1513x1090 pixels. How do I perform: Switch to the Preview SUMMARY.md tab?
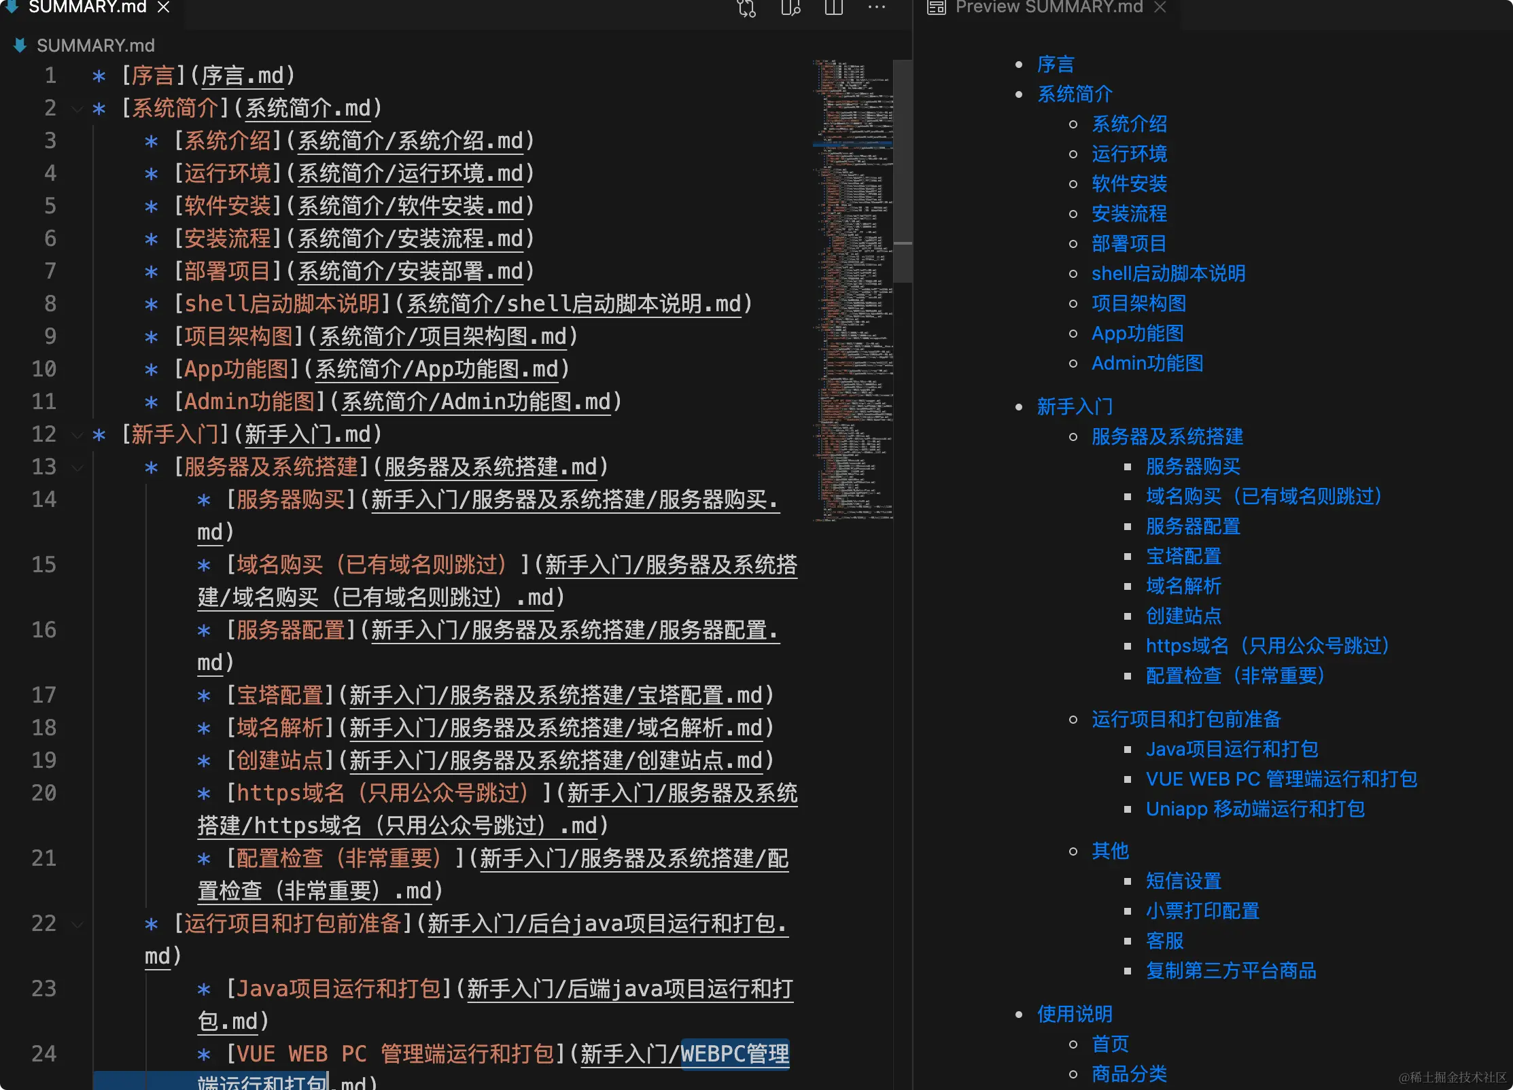[1049, 7]
